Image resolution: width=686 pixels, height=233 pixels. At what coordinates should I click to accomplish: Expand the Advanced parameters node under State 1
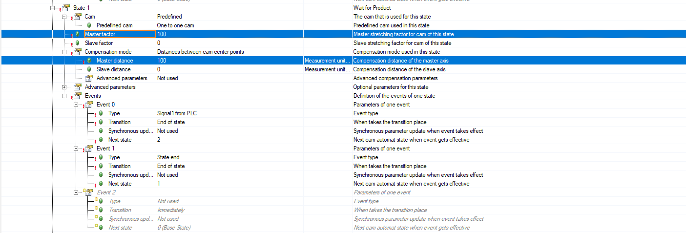click(64, 87)
